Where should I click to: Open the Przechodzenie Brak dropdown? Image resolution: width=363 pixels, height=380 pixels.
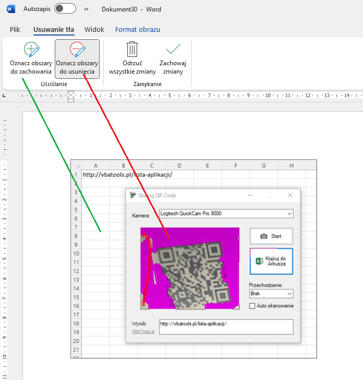(x=271, y=294)
